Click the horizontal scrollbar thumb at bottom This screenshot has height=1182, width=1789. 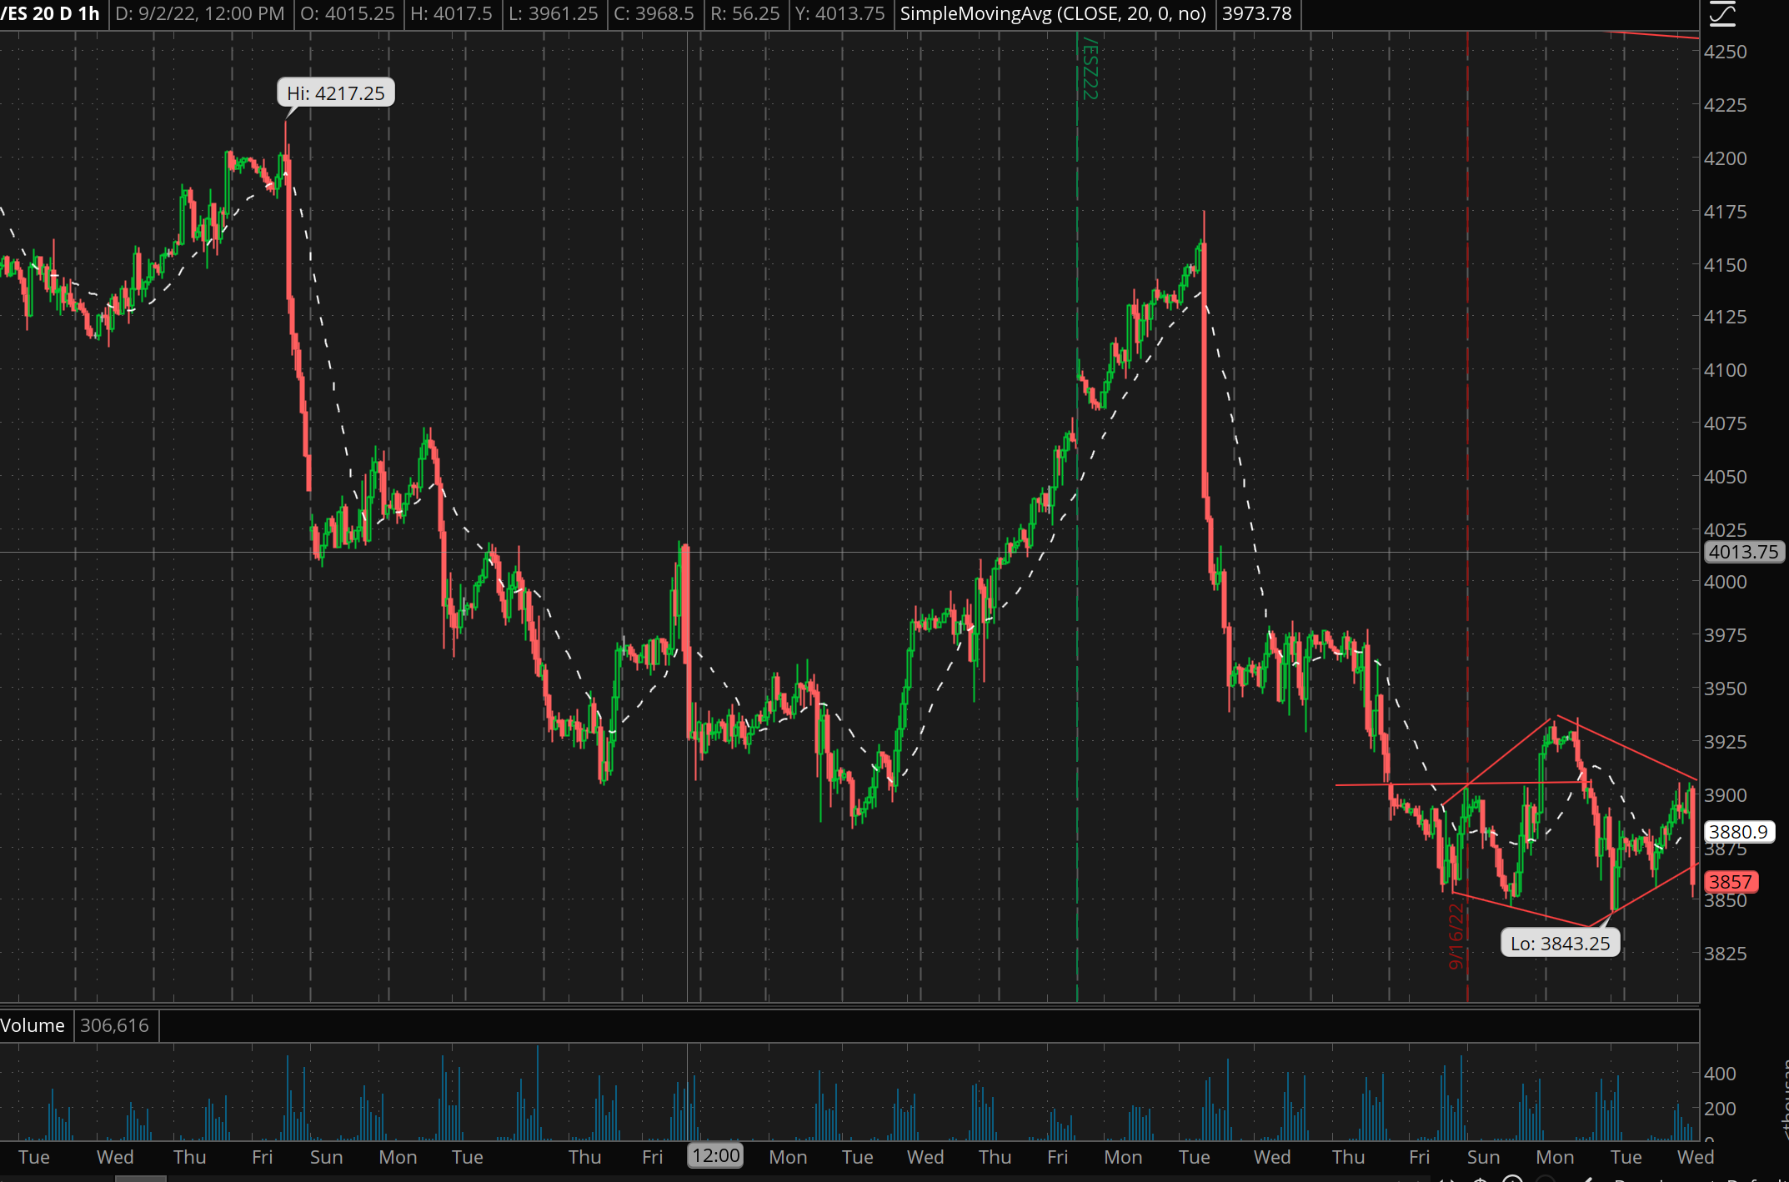click(140, 1178)
